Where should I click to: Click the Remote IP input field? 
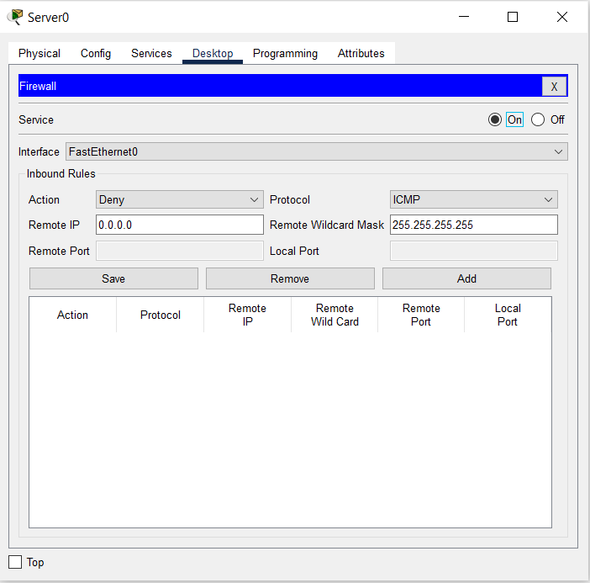[x=180, y=225]
